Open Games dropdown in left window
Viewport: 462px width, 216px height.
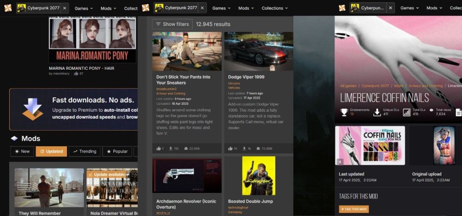tap(84, 8)
